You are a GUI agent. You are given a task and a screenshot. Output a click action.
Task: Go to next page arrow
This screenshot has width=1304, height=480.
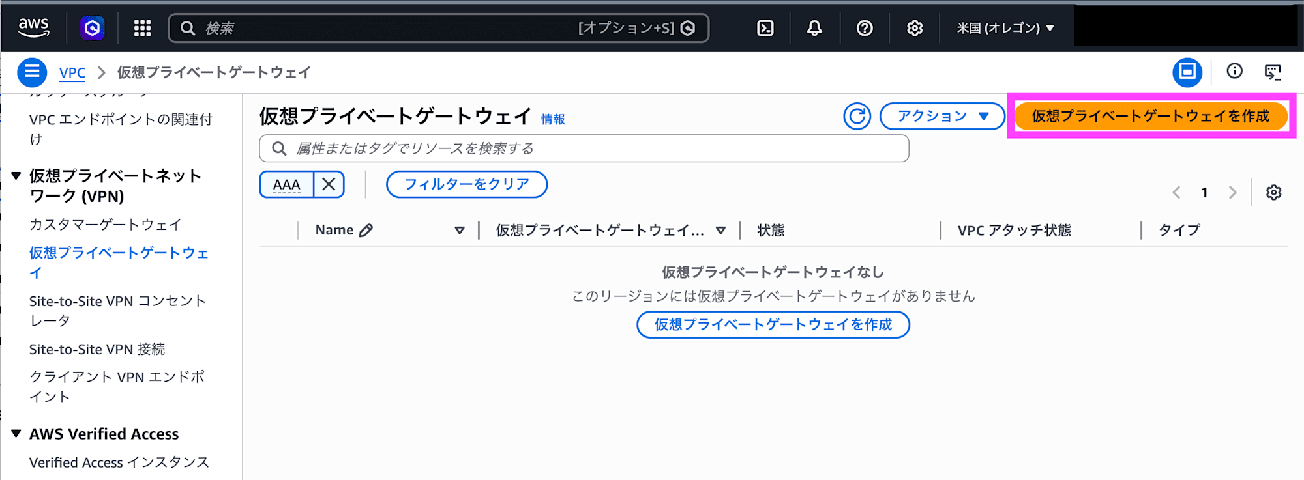coord(1232,193)
